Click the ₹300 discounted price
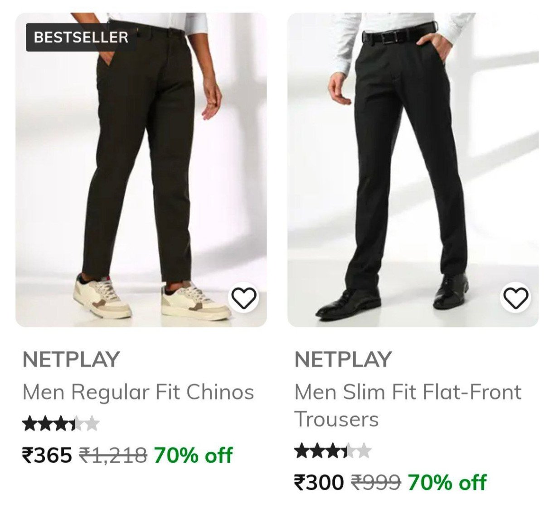 pos(319,482)
